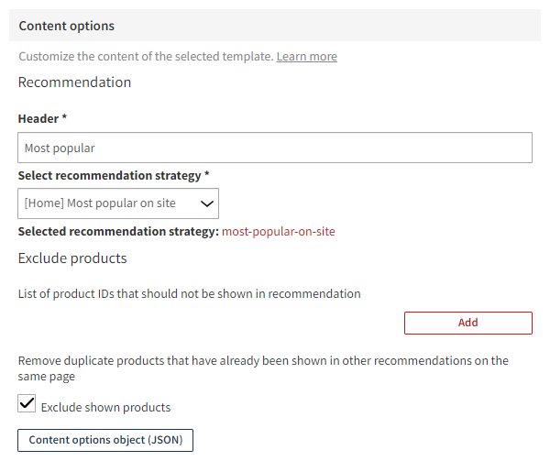Click the Header text input field

click(275, 148)
